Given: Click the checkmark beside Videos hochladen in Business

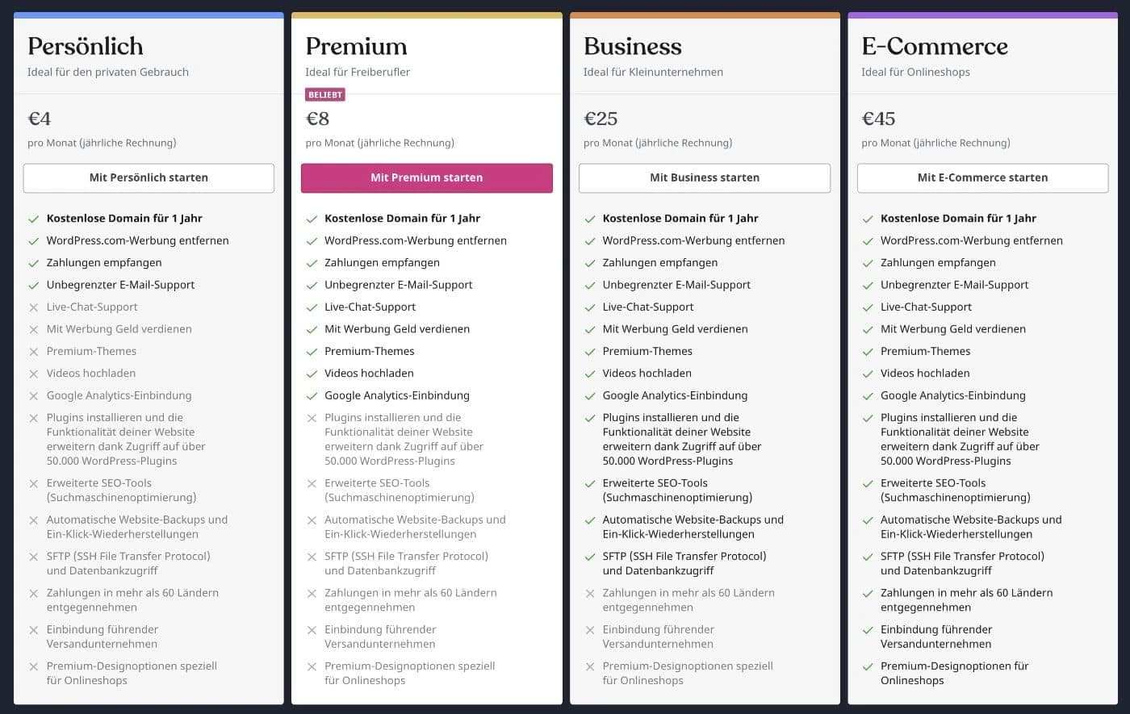Looking at the screenshot, I should point(589,373).
